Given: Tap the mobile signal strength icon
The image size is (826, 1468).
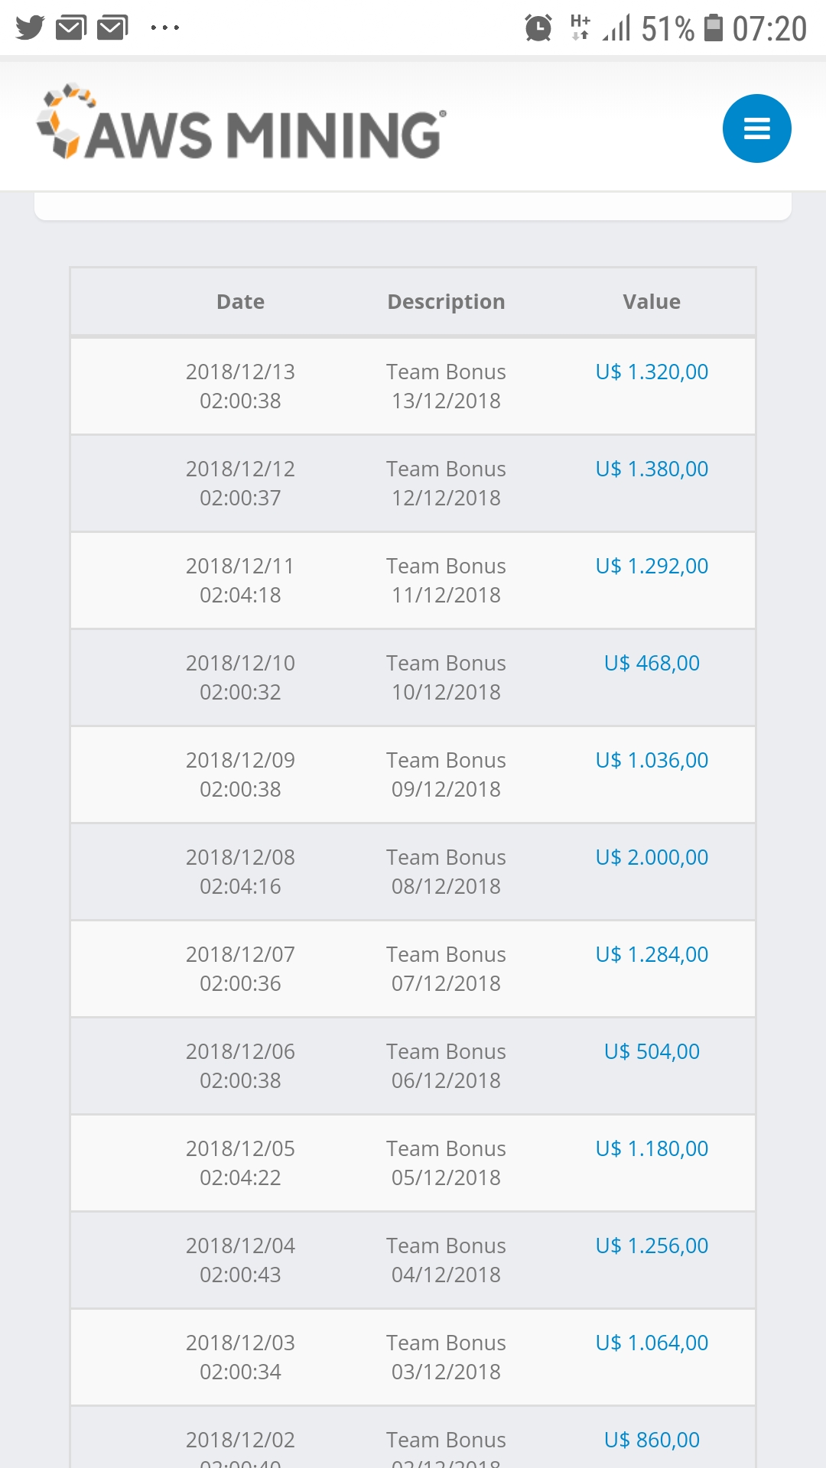Looking at the screenshot, I should point(616,28).
